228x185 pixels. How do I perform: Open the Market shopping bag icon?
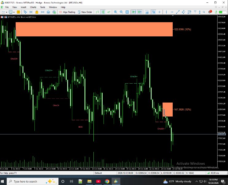click(x=37, y=12)
